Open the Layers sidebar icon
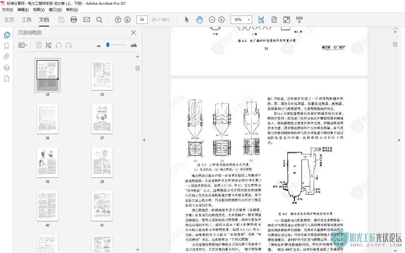 (6, 68)
